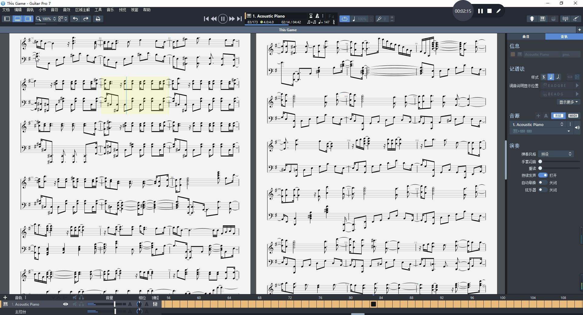Toggle 弦乐器 switch
This screenshot has width=583, height=315.
click(x=543, y=190)
